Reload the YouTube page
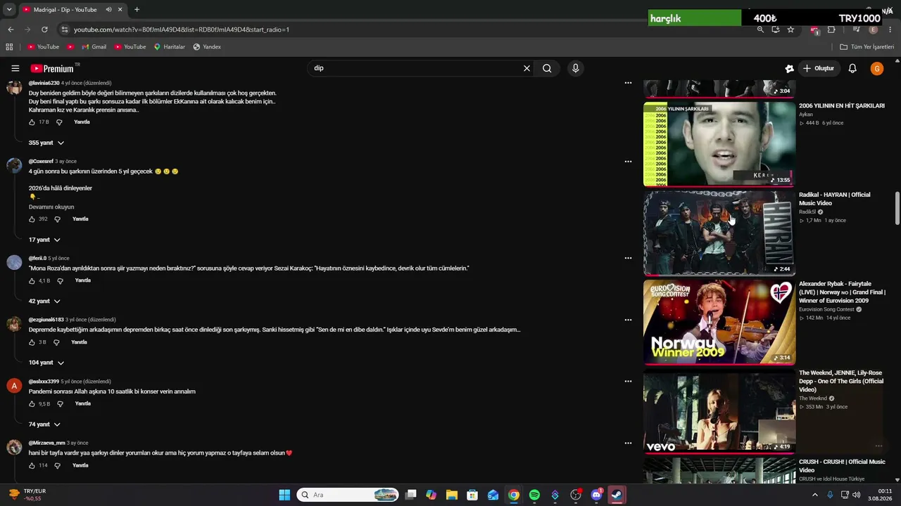The image size is (901, 506). (x=44, y=30)
